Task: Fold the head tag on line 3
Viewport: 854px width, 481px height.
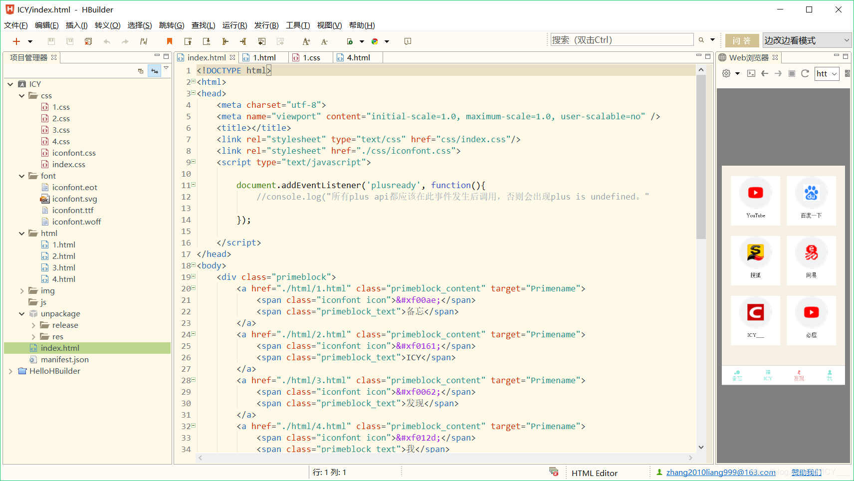Action: point(194,93)
